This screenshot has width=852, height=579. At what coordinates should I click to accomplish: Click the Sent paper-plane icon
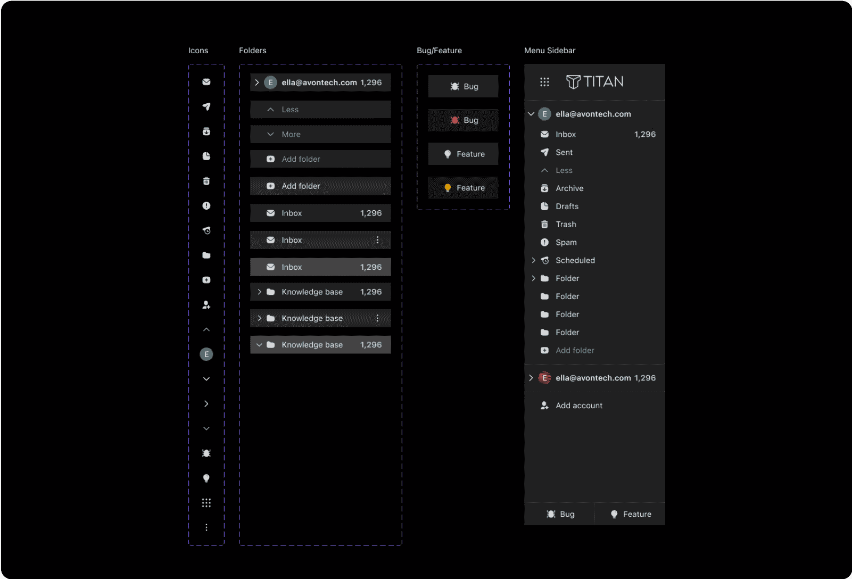(206, 106)
